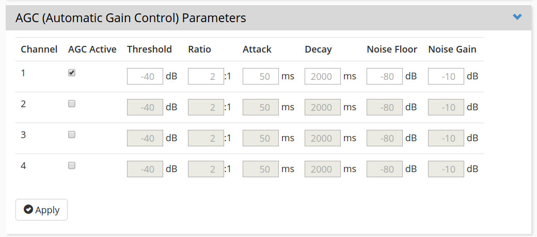The height and width of the screenshot is (237, 537).
Task: Click channel 2 Attack field
Action: click(260, 107)
